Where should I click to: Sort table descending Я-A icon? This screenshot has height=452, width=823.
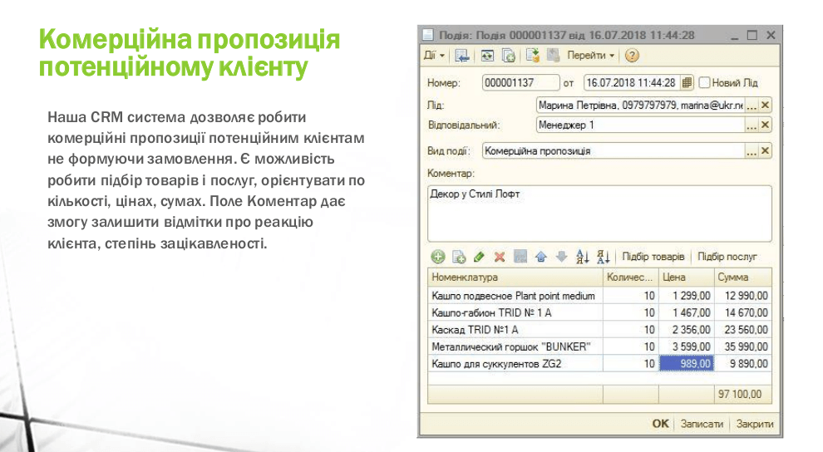pos(604,257)
